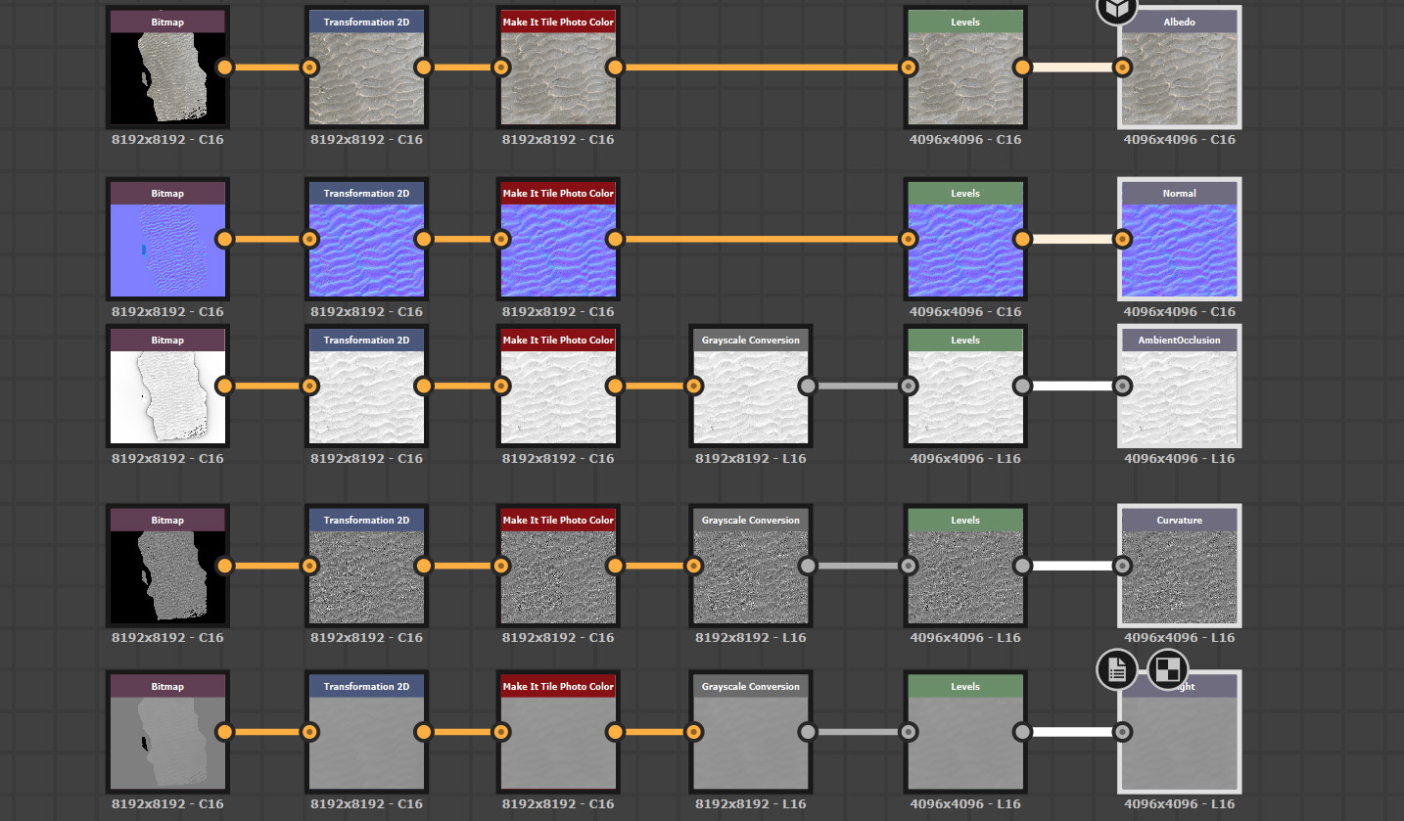Image resolution: width=1404 pixels, height=821 pixels.
Task: Select the Levels node feeding the Normal output
Action: click(x=964, y=250)
